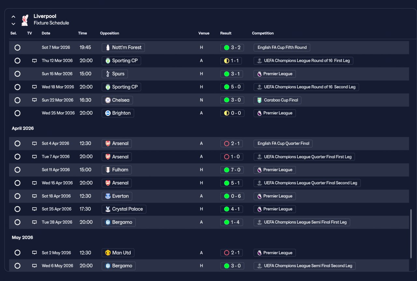Image resolution: width=417 pixels, height=281 pixels.
Task: Click the Man Utd crest icon
Action: point(108,253)
